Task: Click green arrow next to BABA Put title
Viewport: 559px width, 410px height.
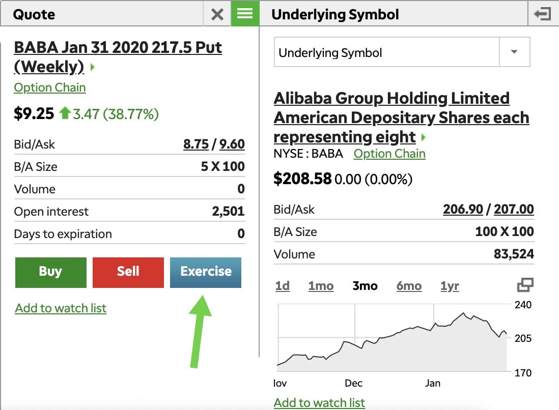Action: [93, 67]
